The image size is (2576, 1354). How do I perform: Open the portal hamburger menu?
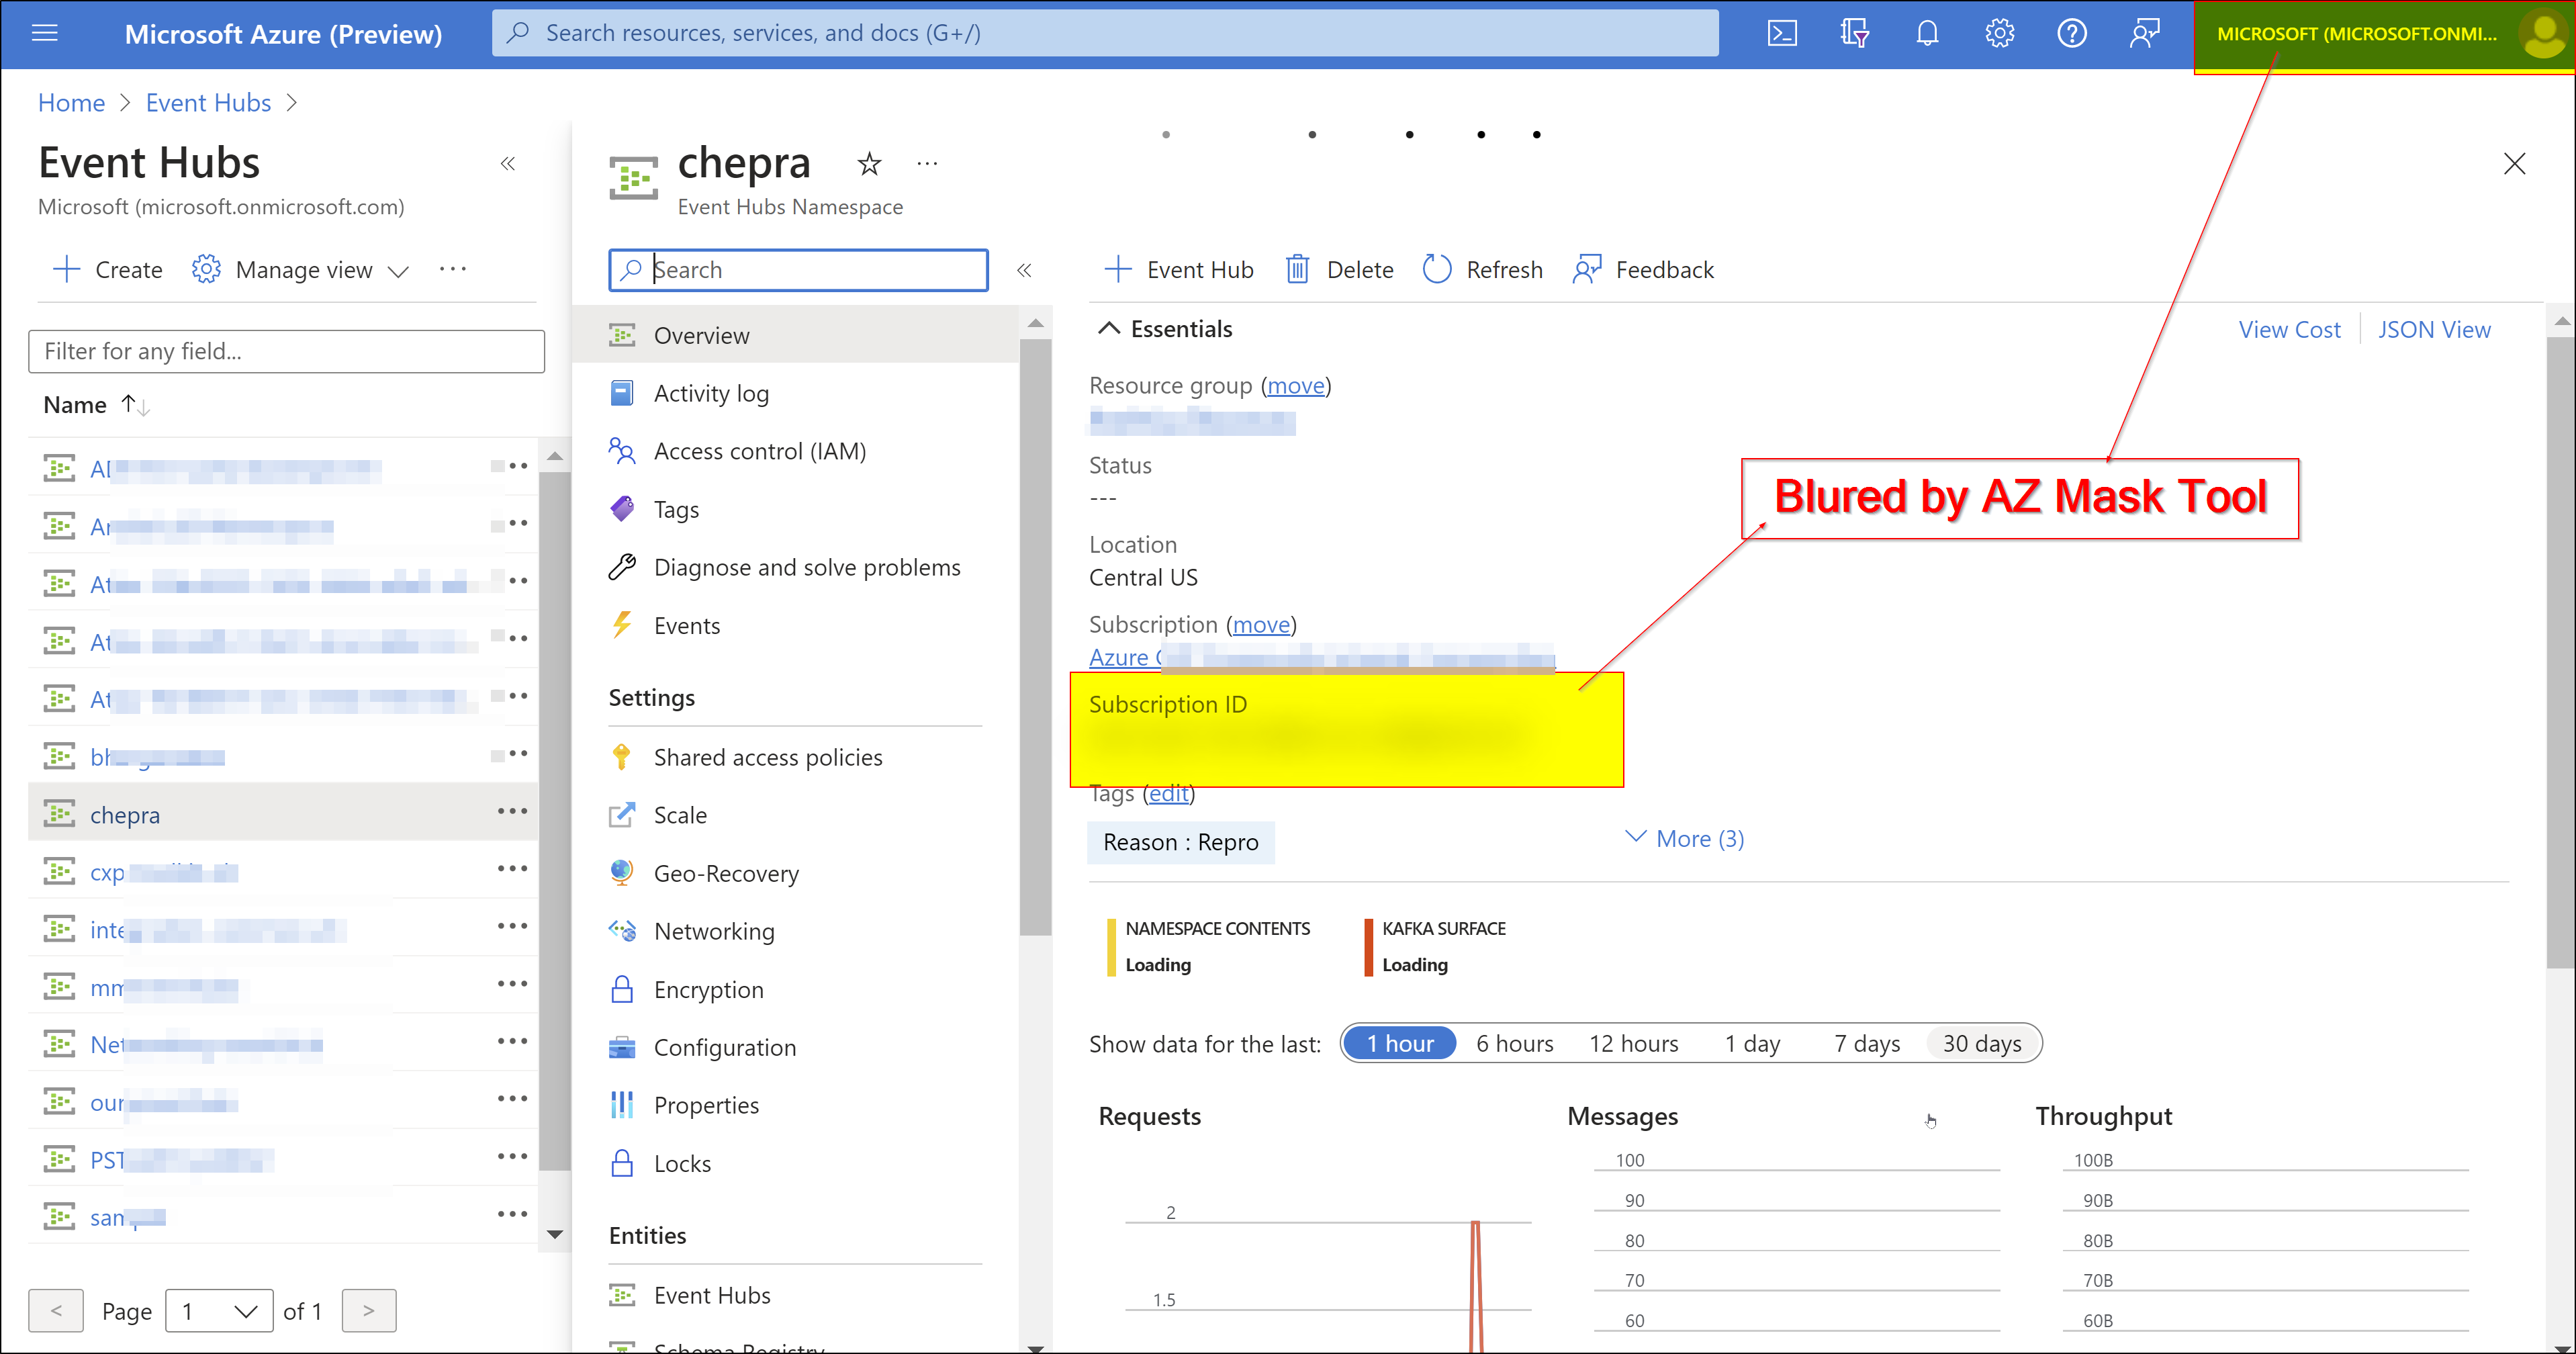(45, 33)
